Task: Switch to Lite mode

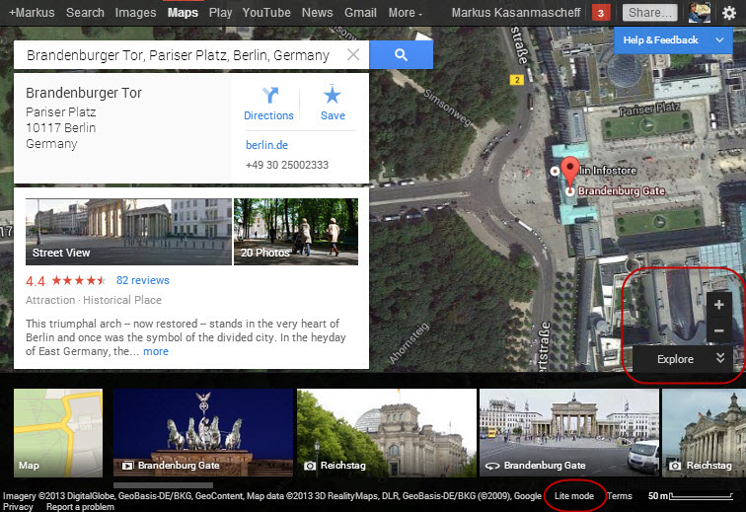Action: [x=573, y=496]
